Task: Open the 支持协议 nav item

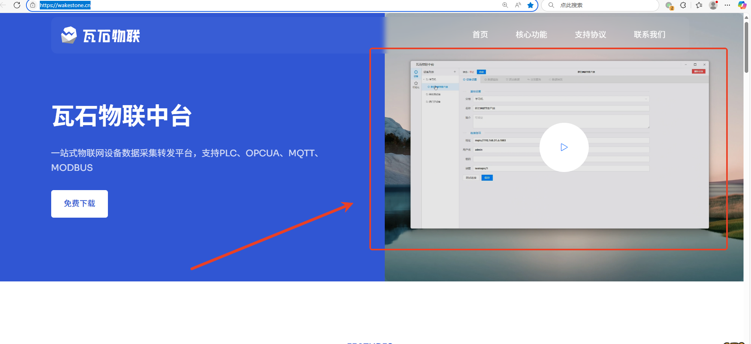Action: [x=590, y=35]
